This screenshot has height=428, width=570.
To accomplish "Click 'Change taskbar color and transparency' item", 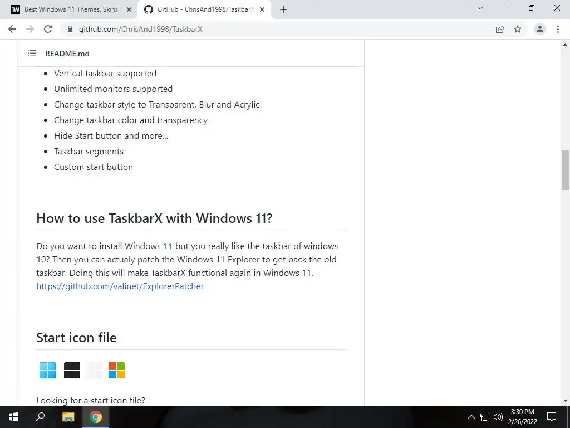I will click(131, 120).
